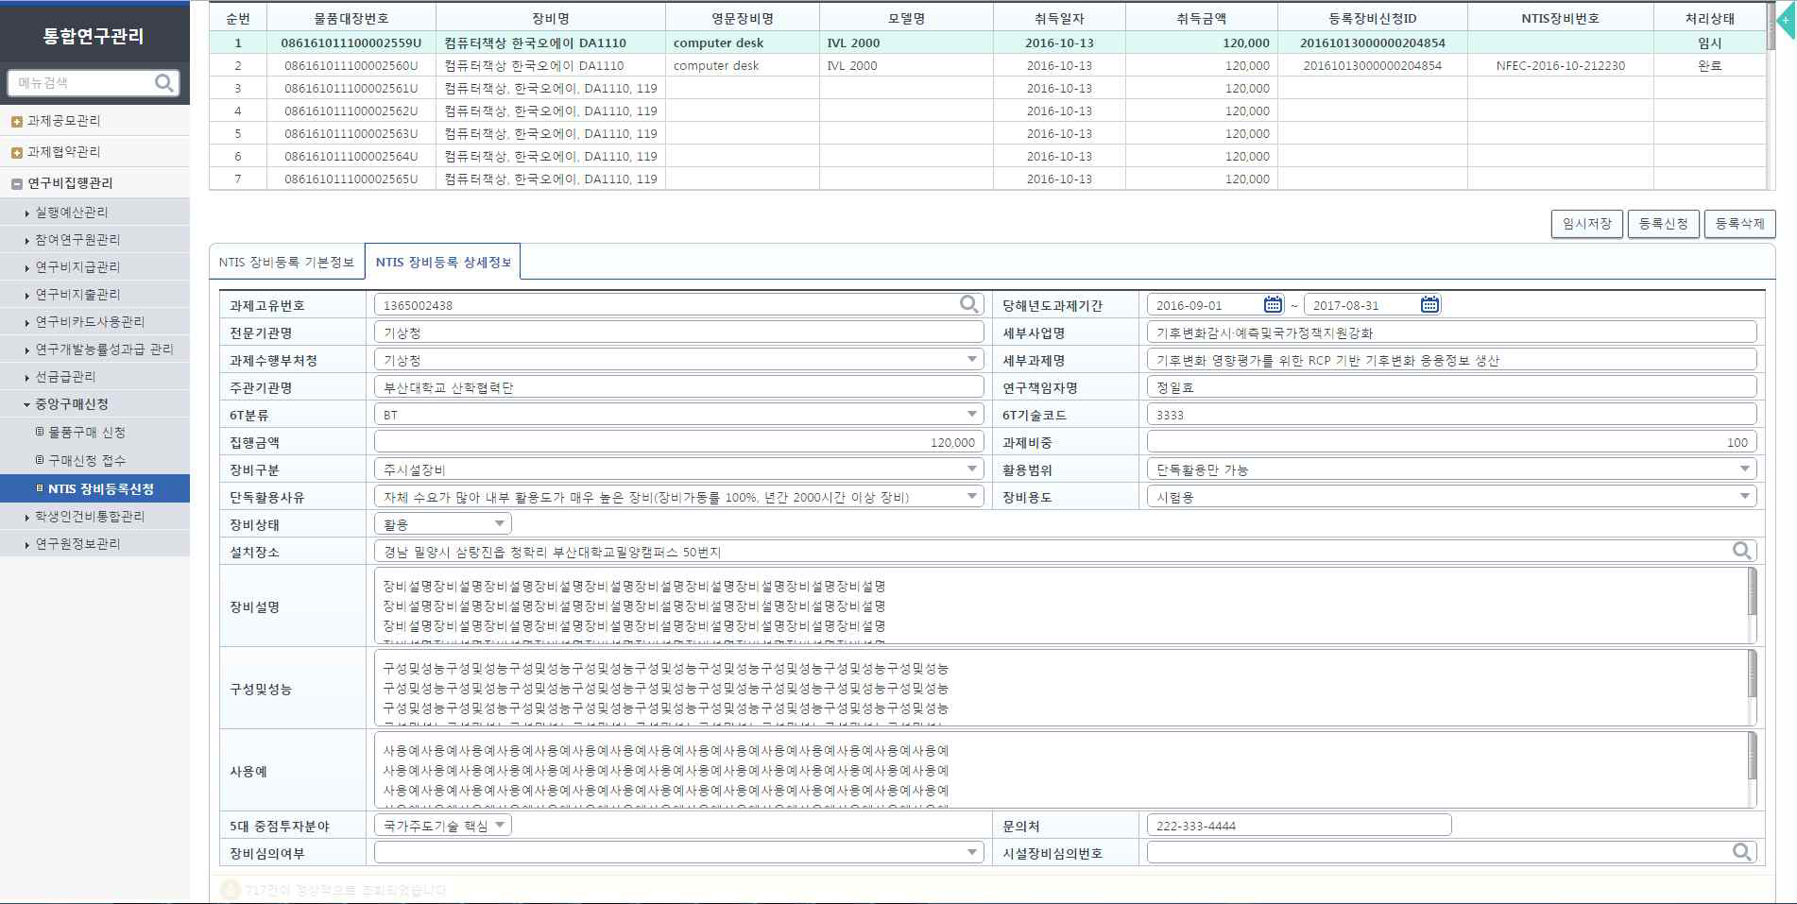Viewport: 1797px width, 904px height.
Task: Click the 세부과제명 input field
Action: click(x=1451, y=360)
